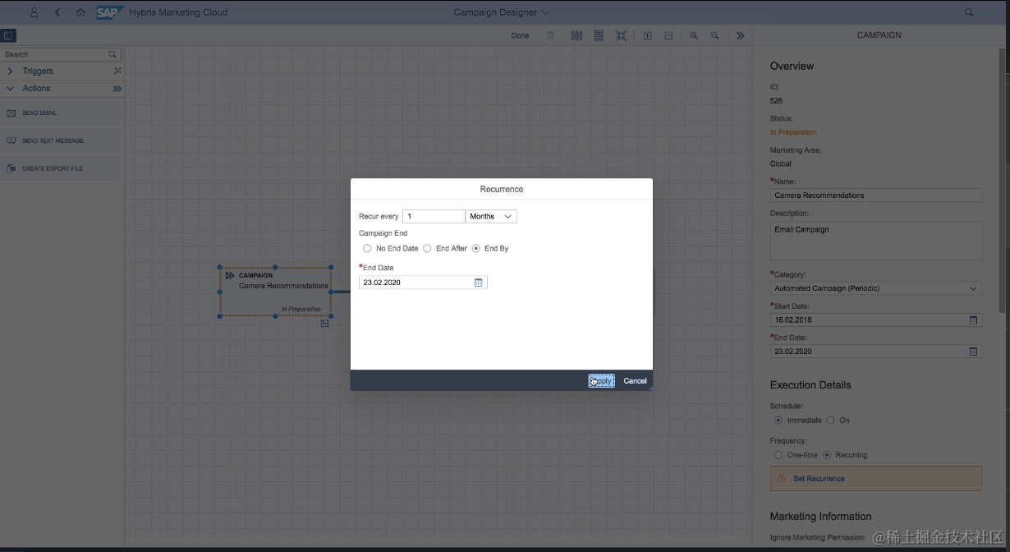This screenshot has width=1010, height=552.
Task: Click the Overview Start Date field
Action: 868,320
